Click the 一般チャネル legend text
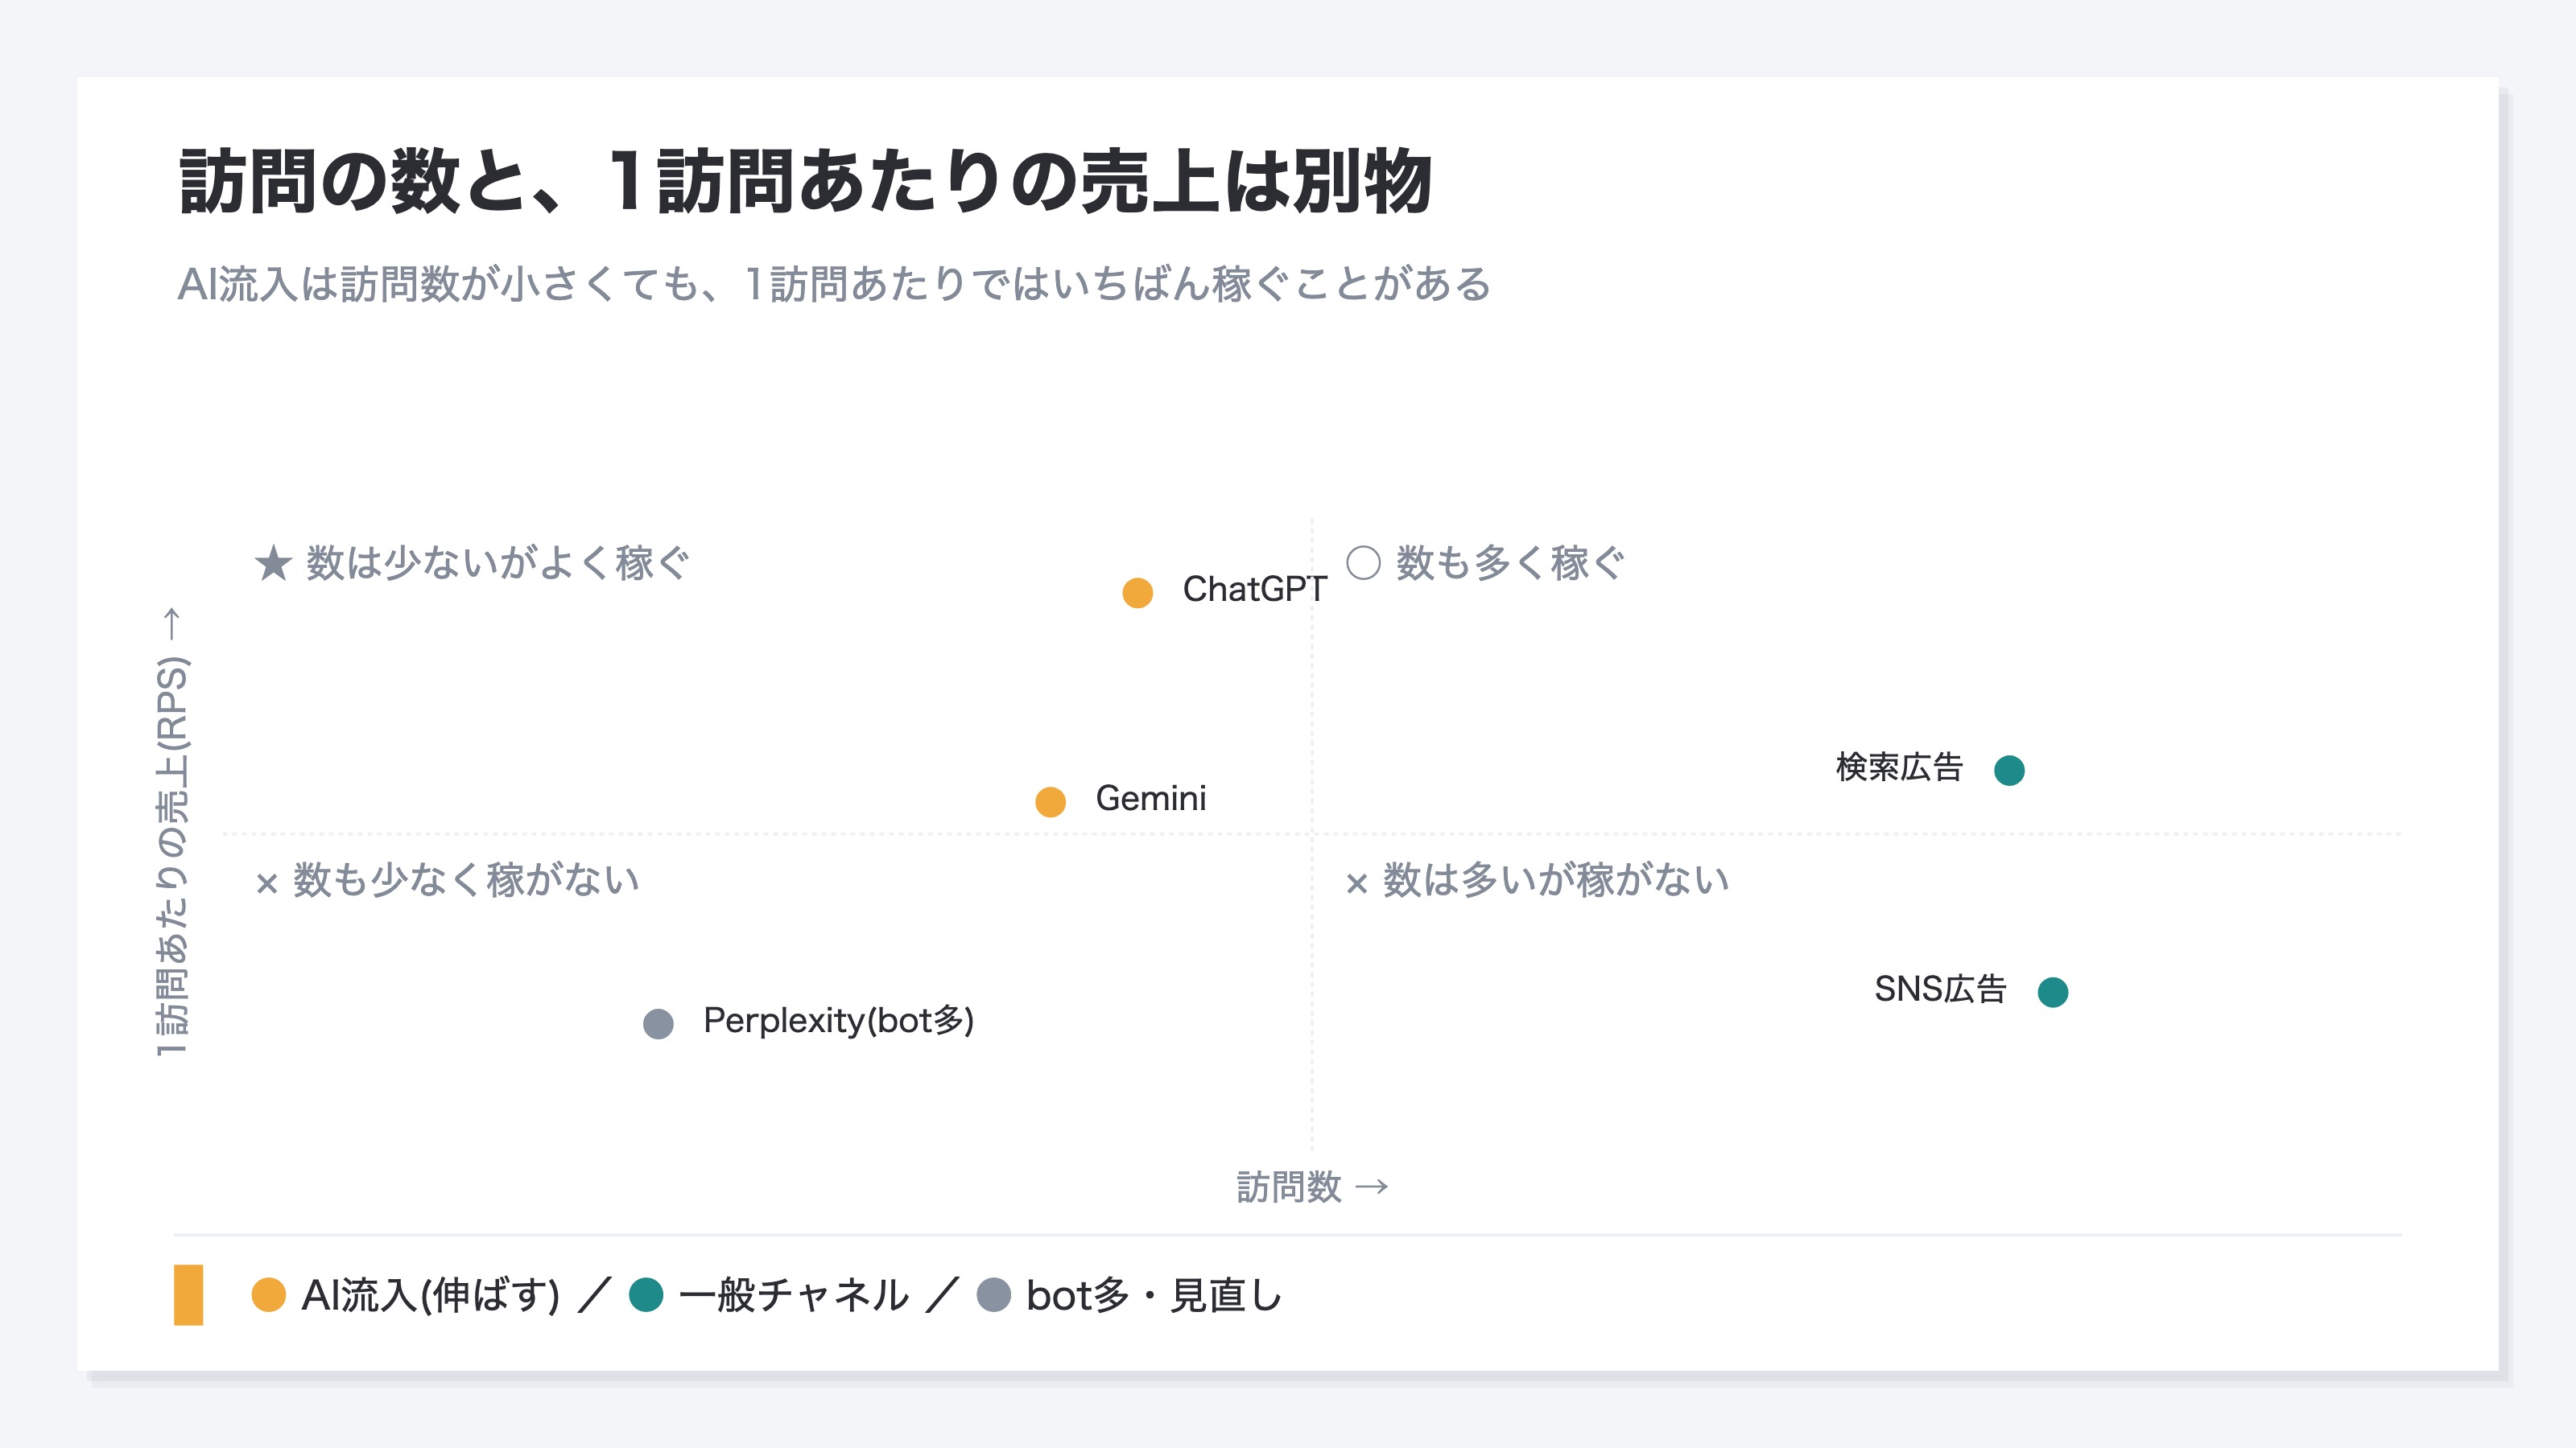2576x1448 pixels. tap(794, 1295)
